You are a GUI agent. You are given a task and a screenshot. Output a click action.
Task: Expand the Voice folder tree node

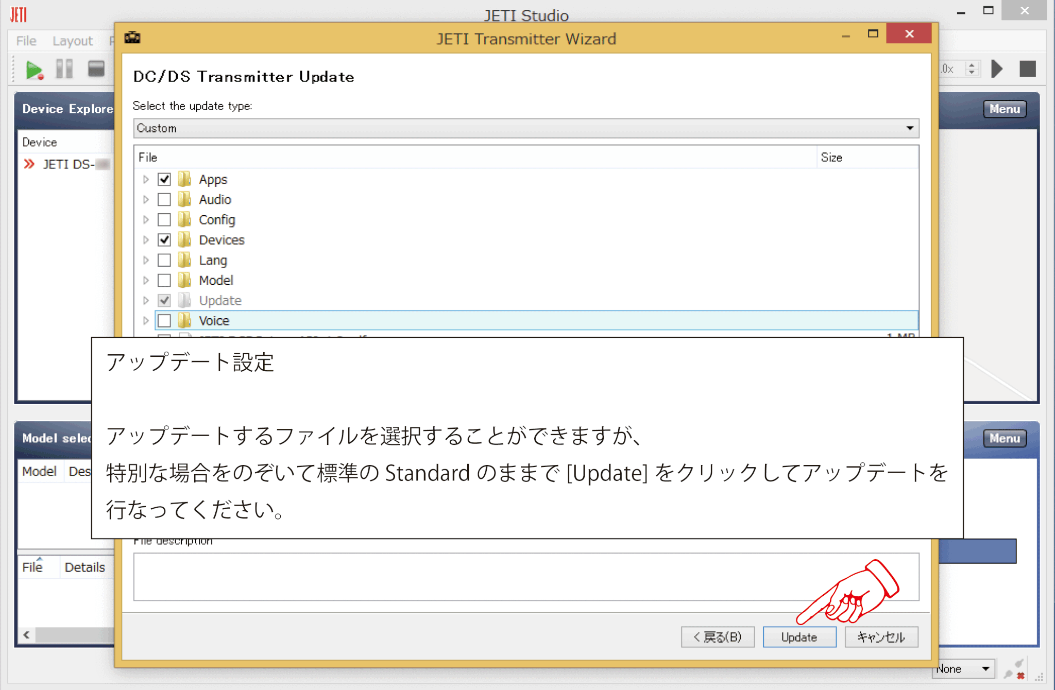[146, 320]
